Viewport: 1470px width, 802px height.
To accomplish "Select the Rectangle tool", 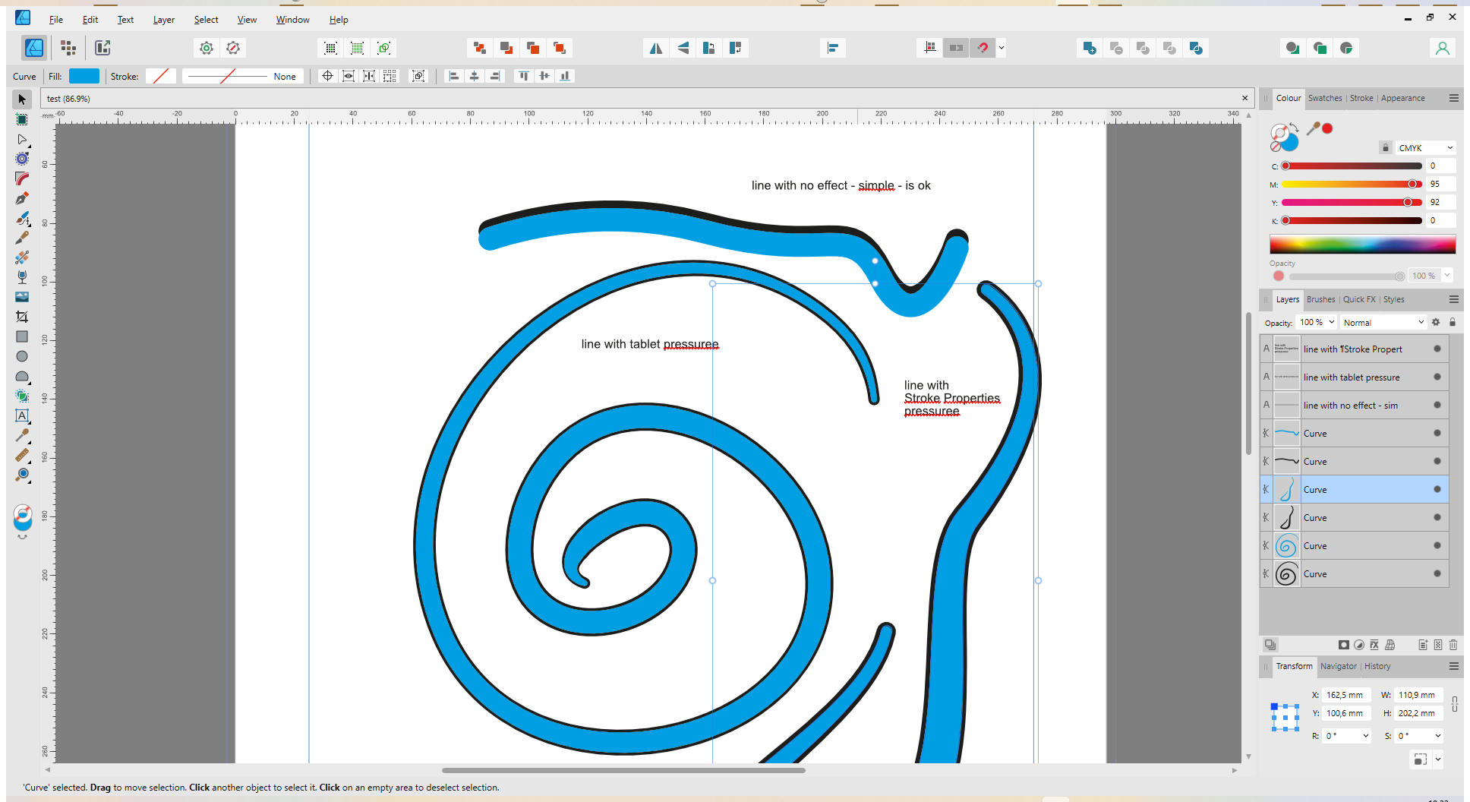I will point(22,336).
